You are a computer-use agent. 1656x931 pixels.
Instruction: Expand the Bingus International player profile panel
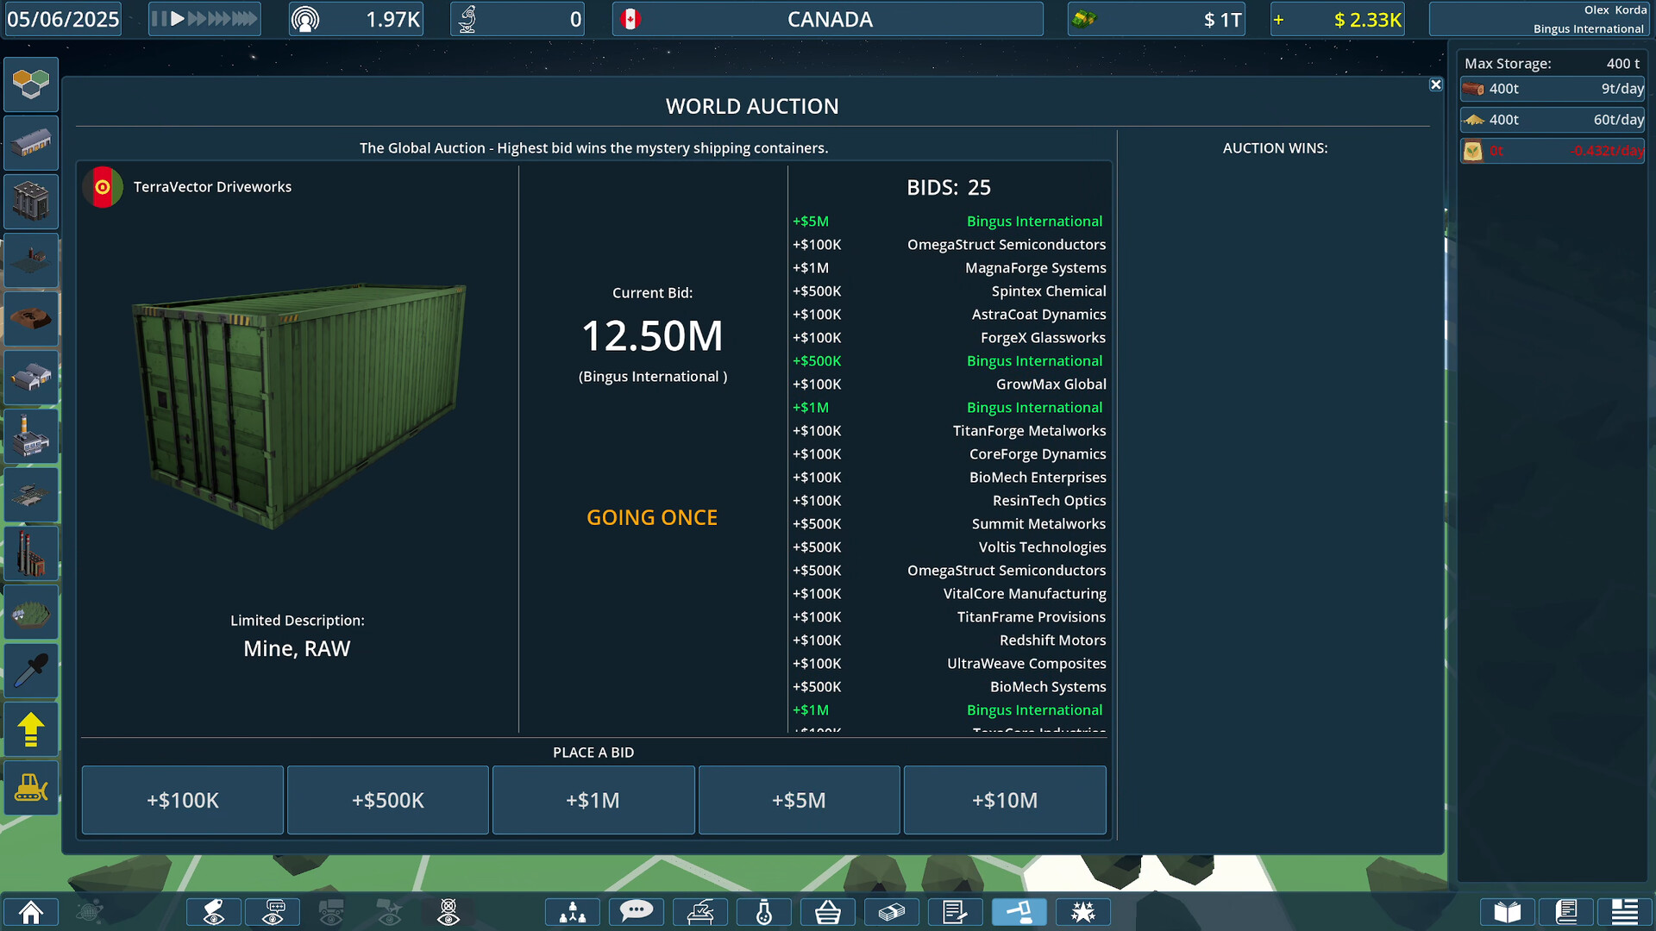coord(1538,19)
